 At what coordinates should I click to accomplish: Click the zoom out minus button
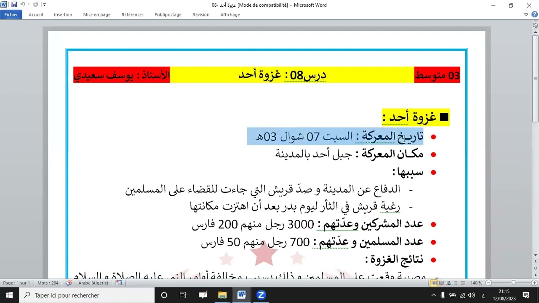(x=488, y=283)
